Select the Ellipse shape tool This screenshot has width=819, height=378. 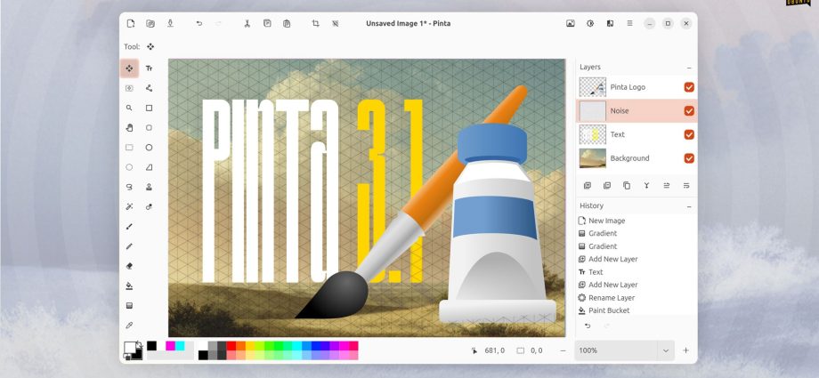click(149, 148)
